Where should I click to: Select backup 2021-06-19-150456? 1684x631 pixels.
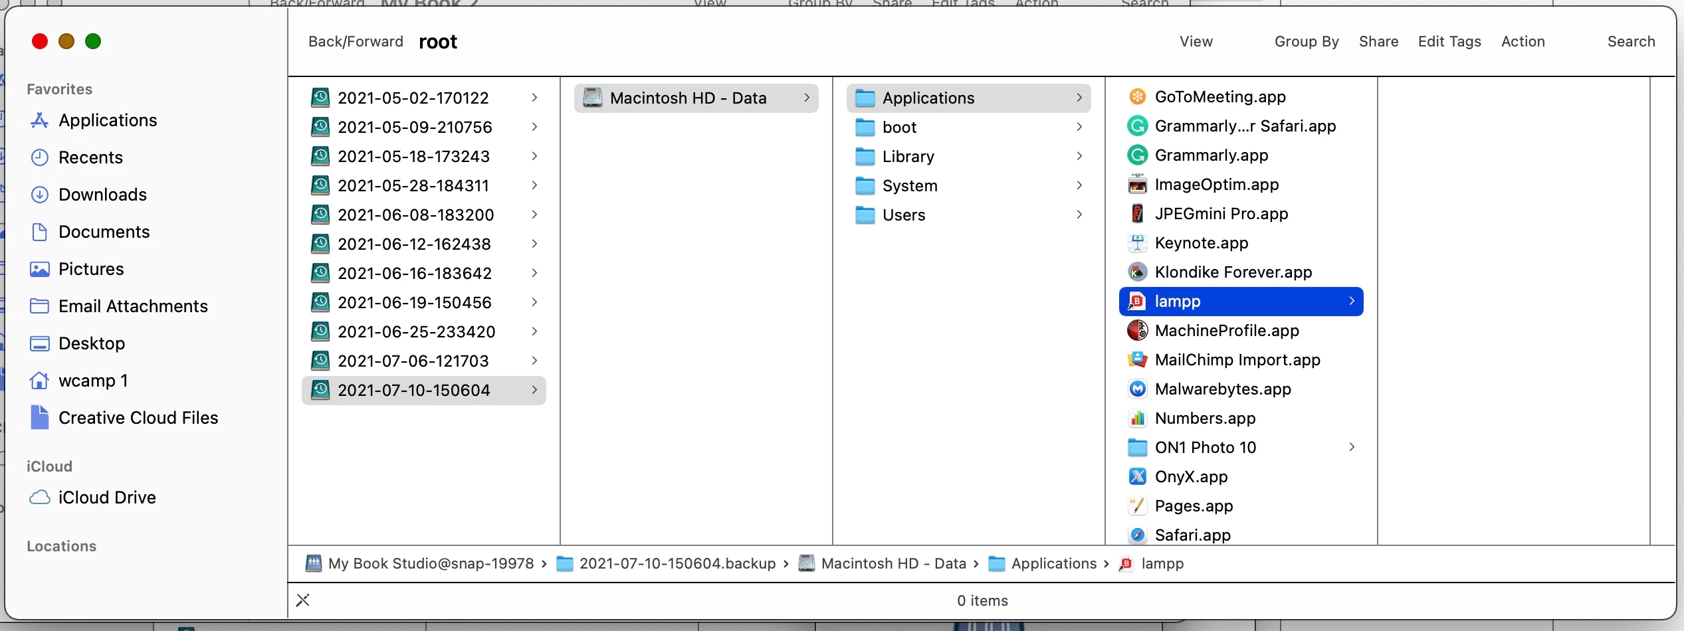click(x=424, y=302)
